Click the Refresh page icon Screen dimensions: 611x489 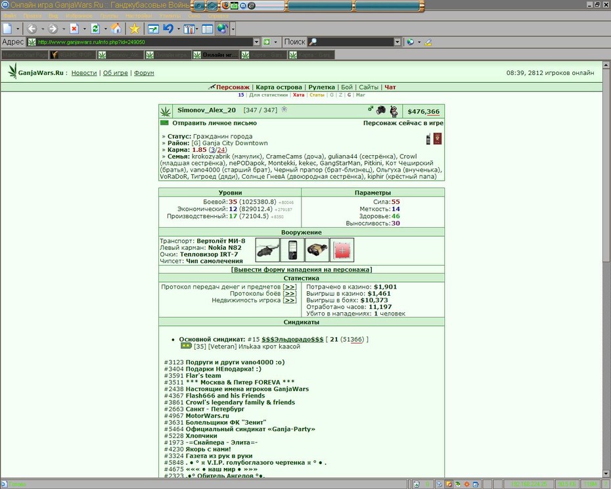pyautogui.click(x=95, y=29)
